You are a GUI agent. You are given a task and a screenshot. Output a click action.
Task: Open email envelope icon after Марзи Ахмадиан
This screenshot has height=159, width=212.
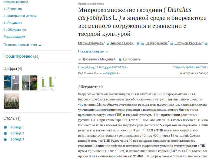coord(108,44)
